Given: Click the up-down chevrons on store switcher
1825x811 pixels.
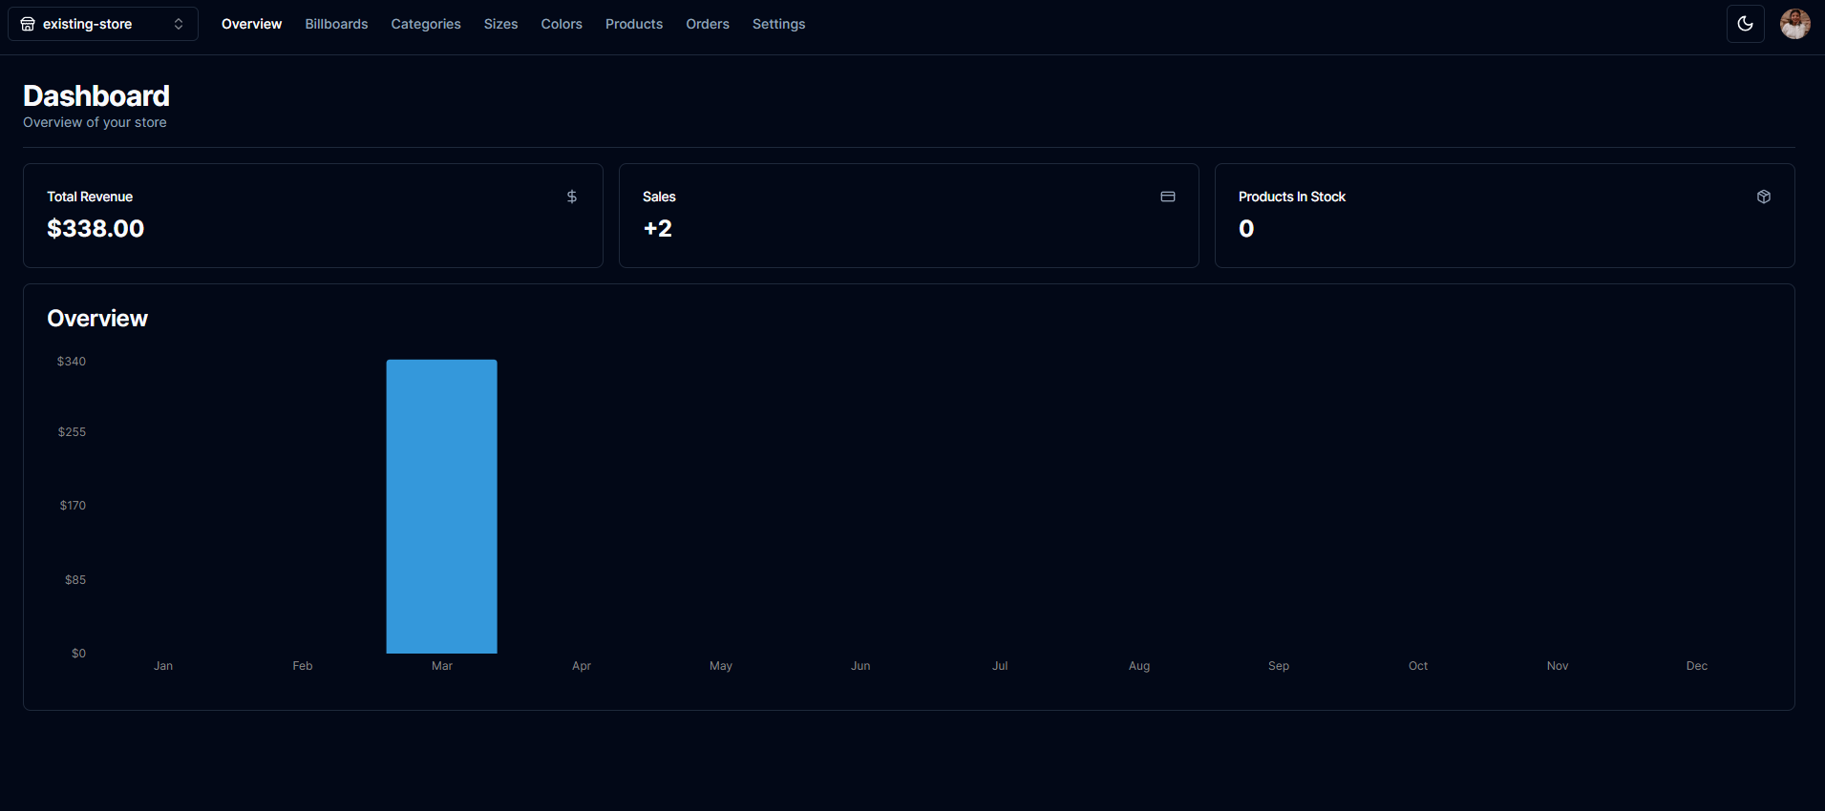Looking at the screenshot, I should click(179, 24).
